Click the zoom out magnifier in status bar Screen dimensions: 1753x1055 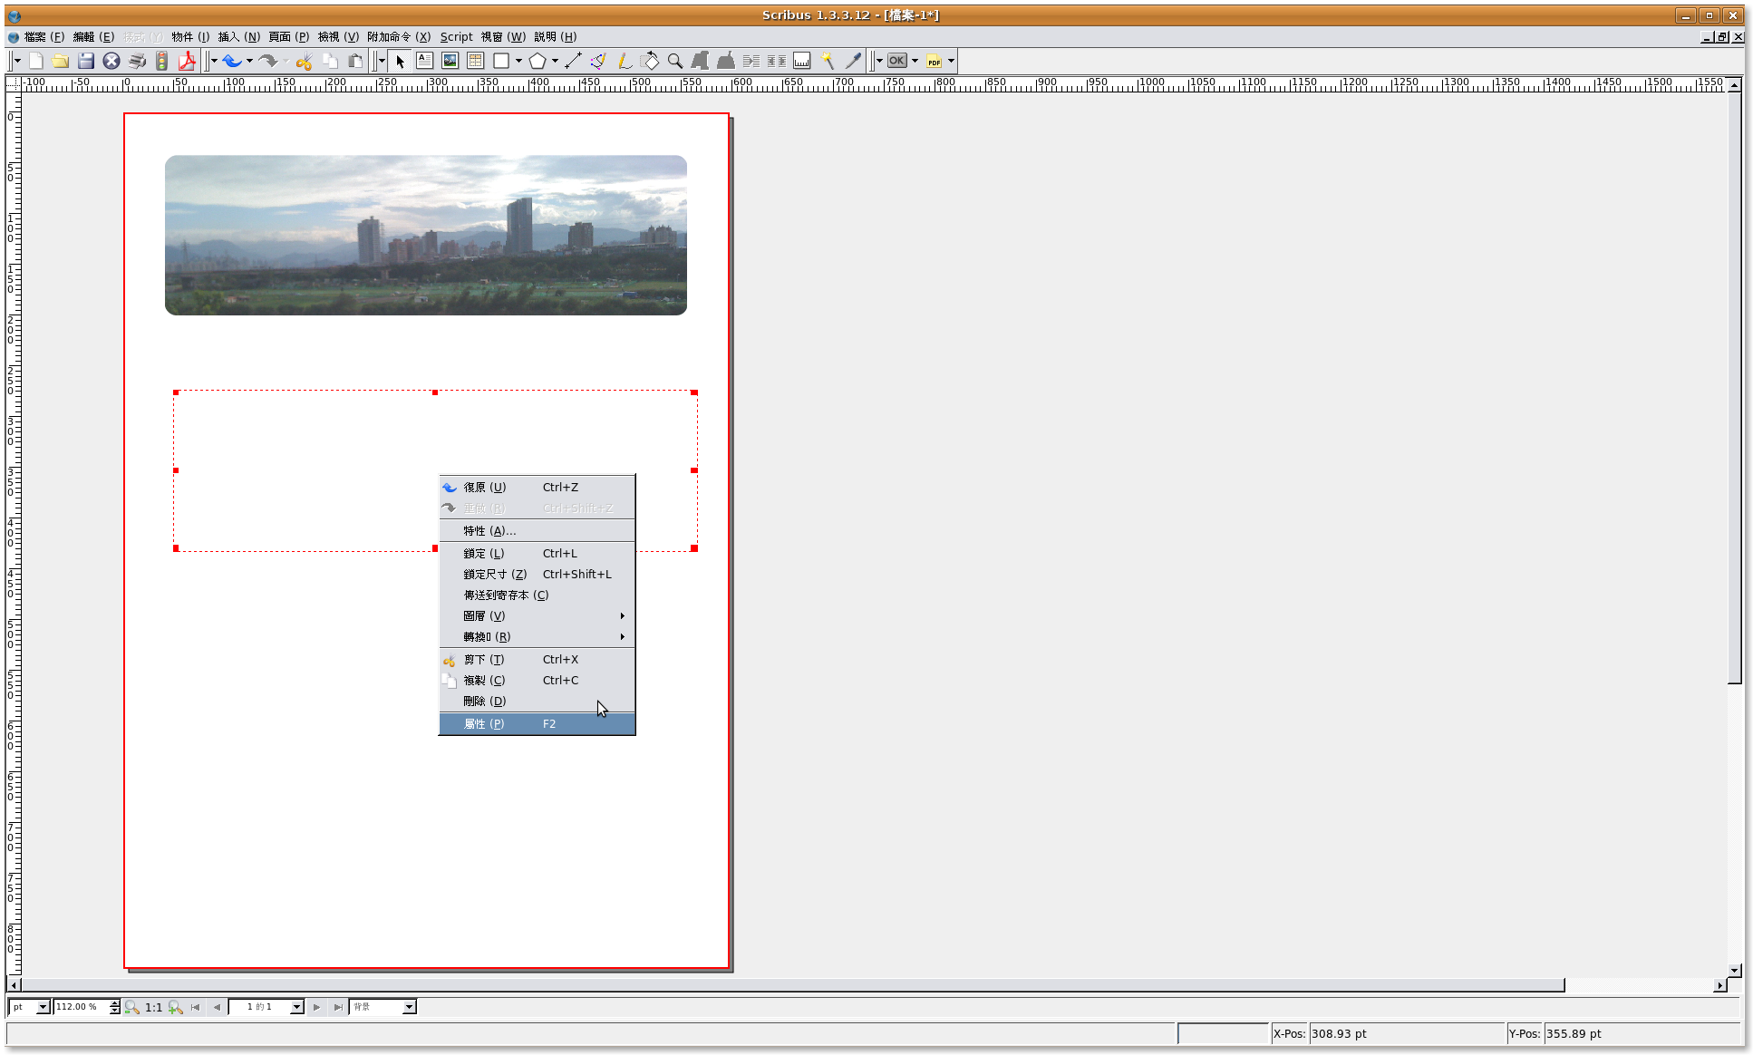click(132, 1007)
